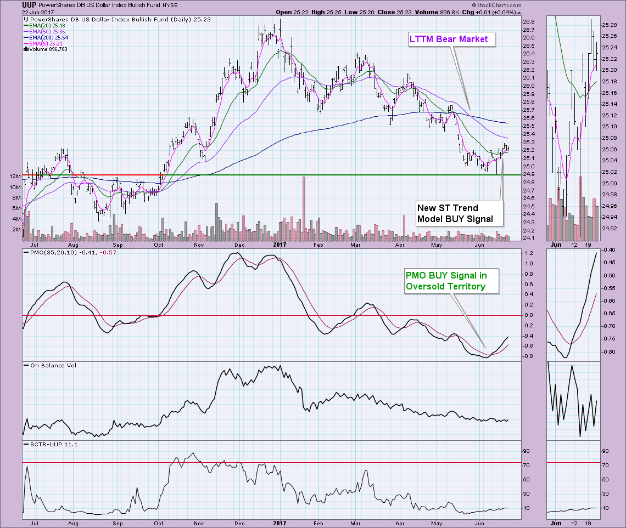This screenshot has height=528, width=626.
Task: Select the EMA(200) 25.54 legend entry
Action: pos(46,37)
